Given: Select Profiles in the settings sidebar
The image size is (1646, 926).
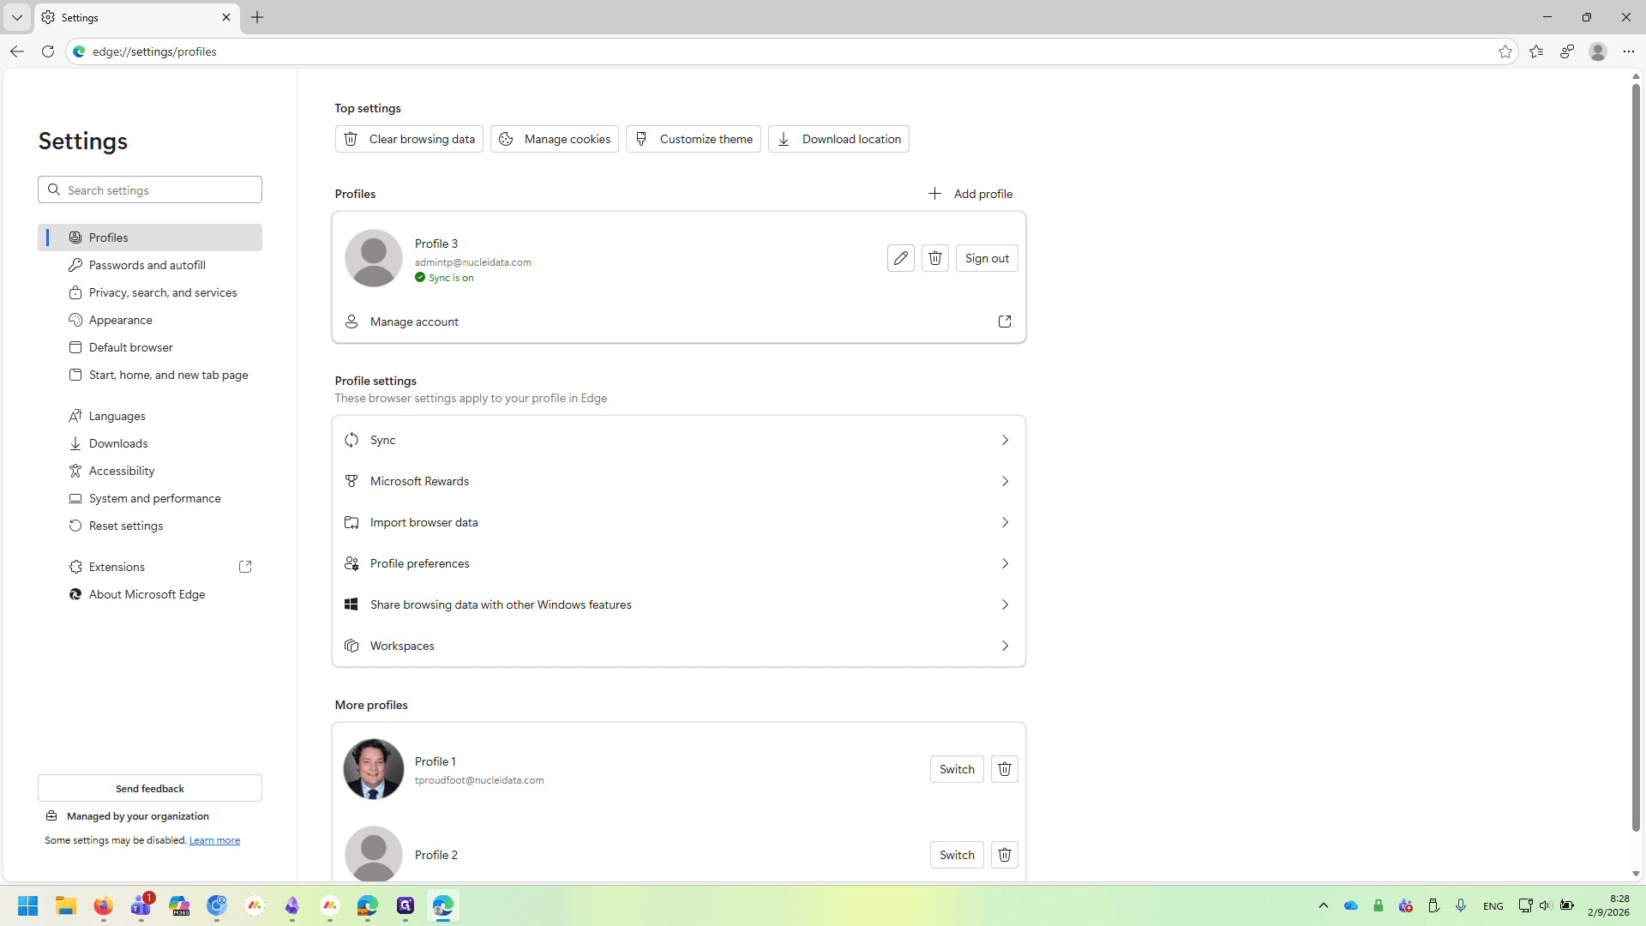Looking at the screenshot, I should click(x=150, y=238).
